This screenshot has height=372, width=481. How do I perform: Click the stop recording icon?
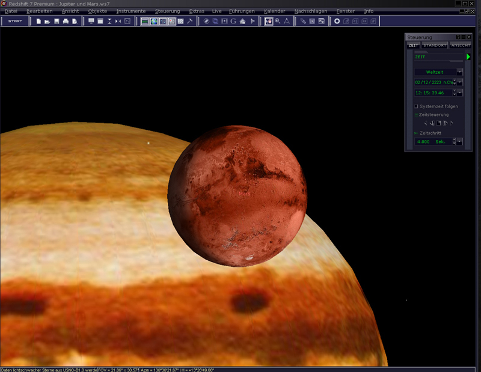coord(373,21)
